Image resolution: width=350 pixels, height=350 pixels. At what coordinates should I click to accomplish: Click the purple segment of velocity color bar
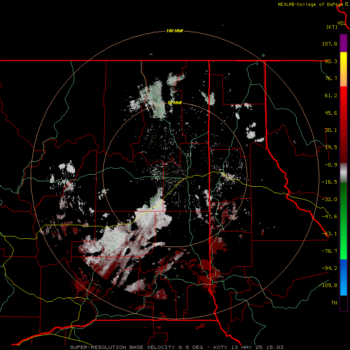(x=343, y=44)
